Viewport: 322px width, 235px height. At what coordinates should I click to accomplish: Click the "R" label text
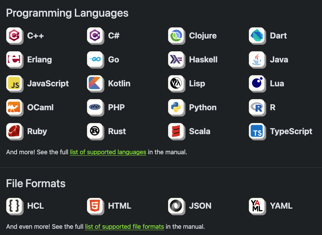(272, 107)
